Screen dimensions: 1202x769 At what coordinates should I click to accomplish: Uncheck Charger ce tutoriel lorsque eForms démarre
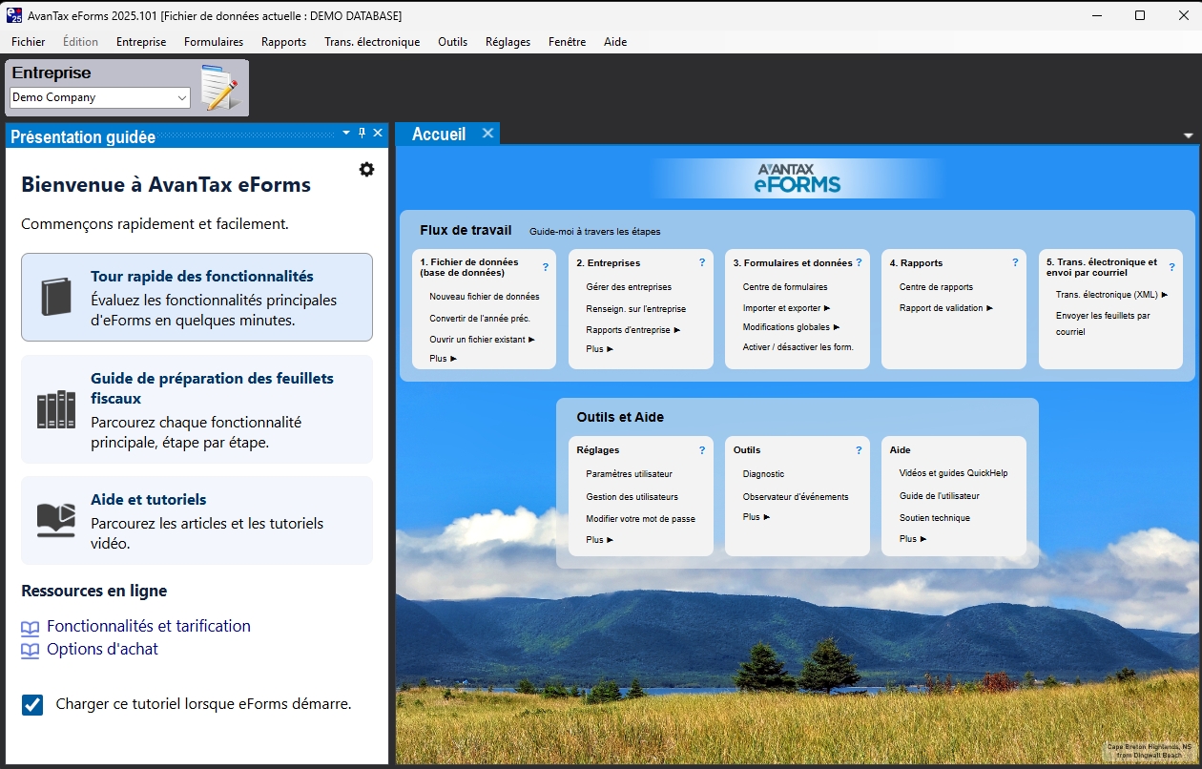(x=32, y=705)
